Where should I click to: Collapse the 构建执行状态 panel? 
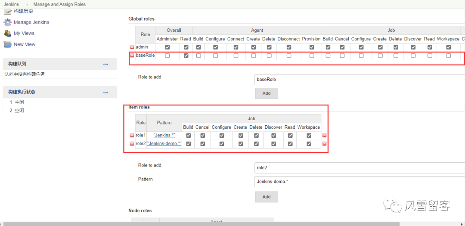105,92
